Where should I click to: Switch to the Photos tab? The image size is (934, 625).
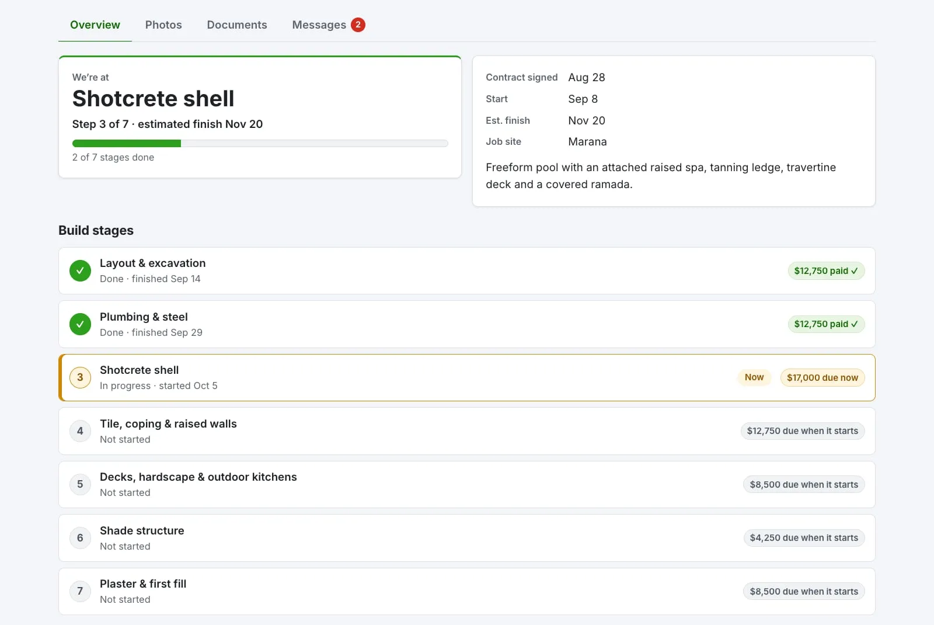click(x=163, y=25)
